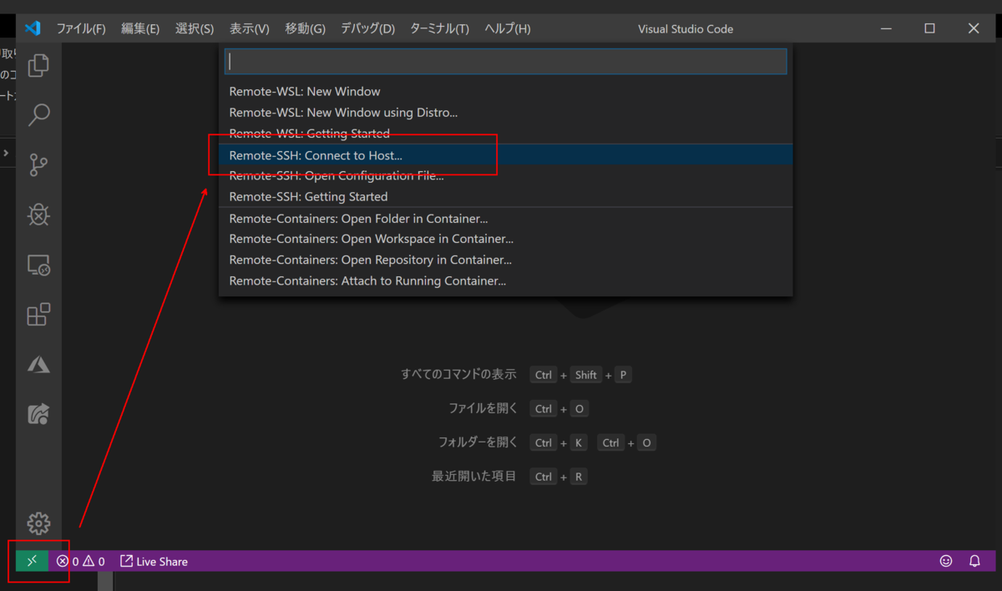The image size is (1002, 591).
Task: Select Remote-SSH: Connect to Host...
Action: (505, 155)
